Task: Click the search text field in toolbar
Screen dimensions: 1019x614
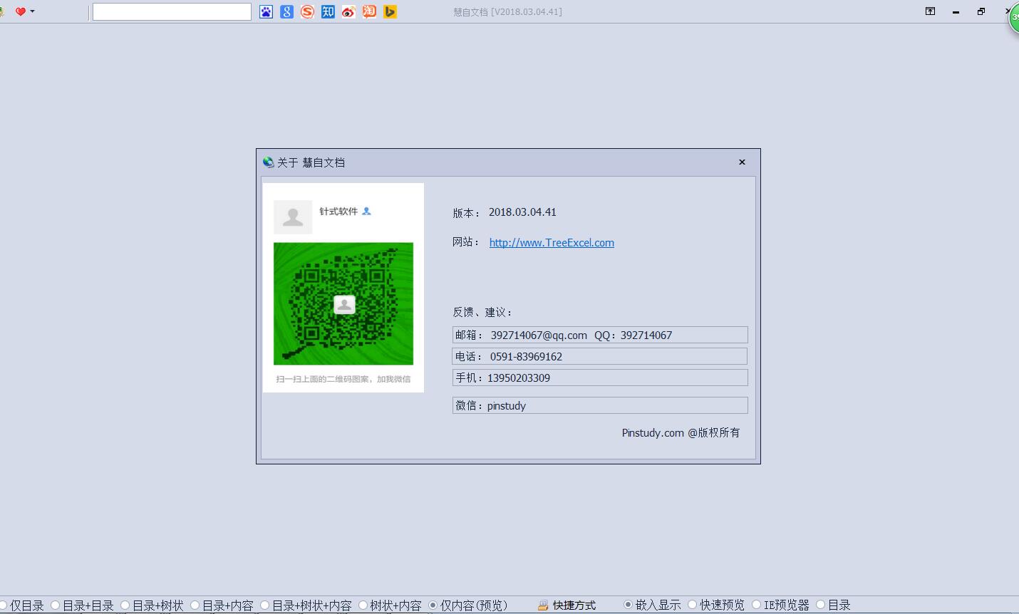Action: pos(172,11)
